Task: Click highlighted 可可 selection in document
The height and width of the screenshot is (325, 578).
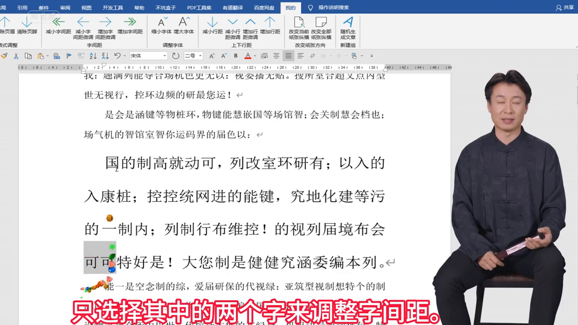Action: pos(100,257)
